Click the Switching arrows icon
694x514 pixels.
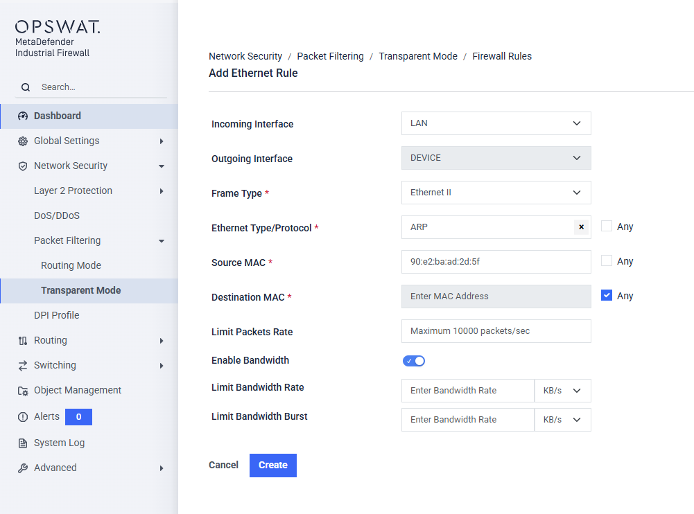[x=23, y=366]
